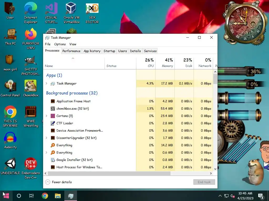Screen dimensions: 269x201
Task: Open the View menu
Action: click(x=73, y=44)
